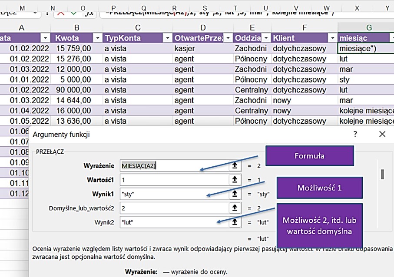Image resolution: width=394 pixels, height=277 pixels.
Task: Expand the Name Box dropdown
Action: pos(35,13)
